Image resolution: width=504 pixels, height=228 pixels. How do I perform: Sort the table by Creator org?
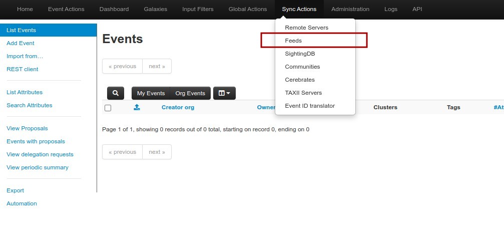click(178, 107)
